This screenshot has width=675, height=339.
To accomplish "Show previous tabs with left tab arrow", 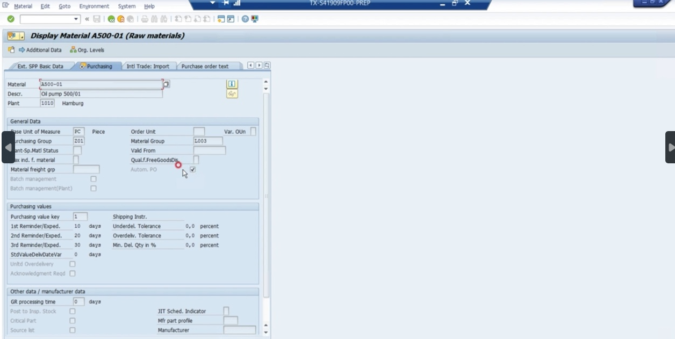I will tap(251, 66).
